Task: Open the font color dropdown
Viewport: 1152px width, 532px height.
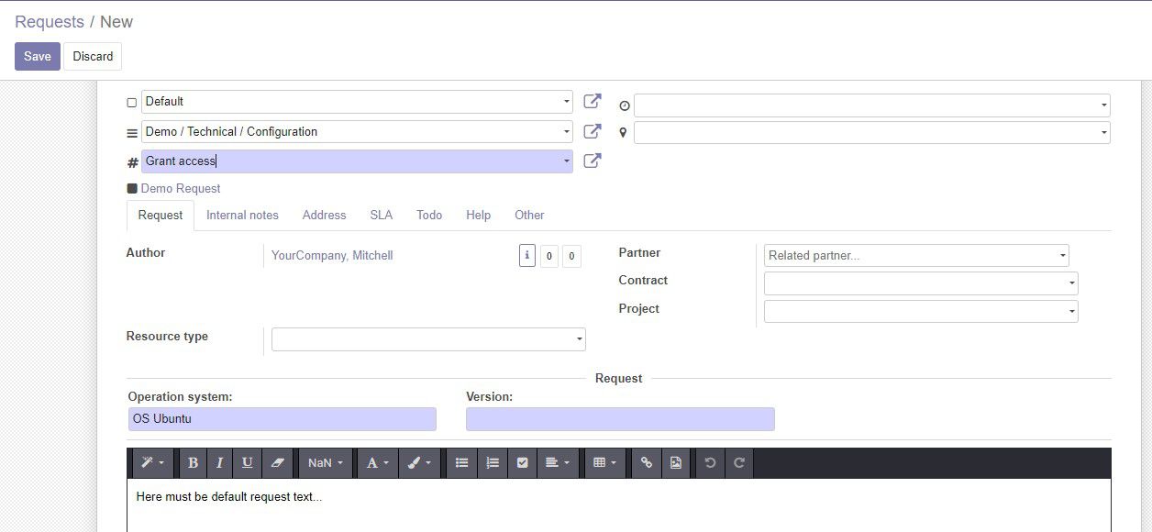Action: coord(377,463)
